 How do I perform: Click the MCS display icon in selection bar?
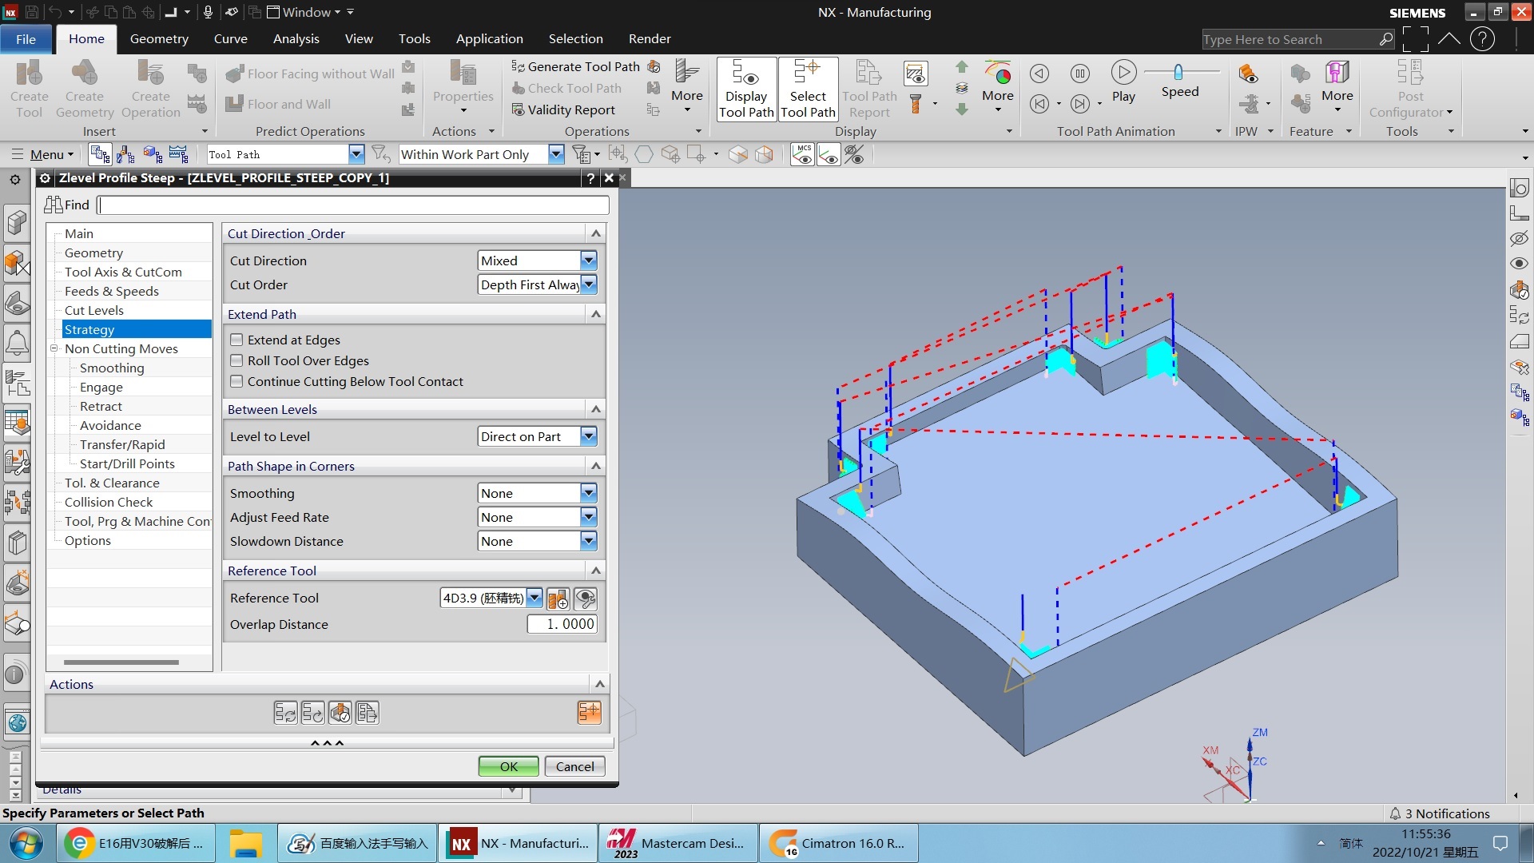[802, 154]
